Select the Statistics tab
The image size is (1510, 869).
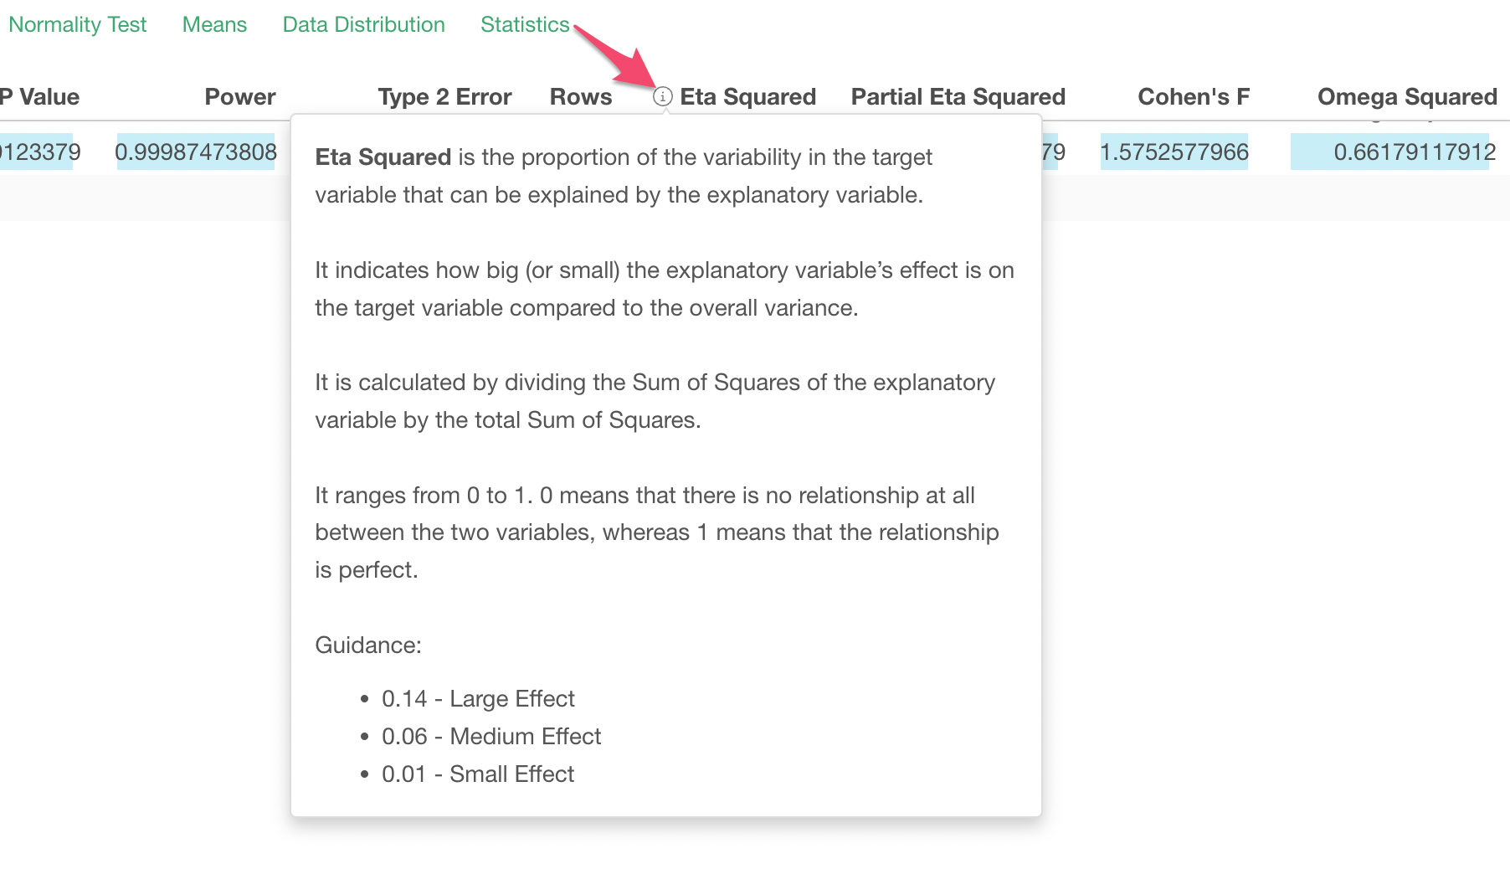pos(525,24)
